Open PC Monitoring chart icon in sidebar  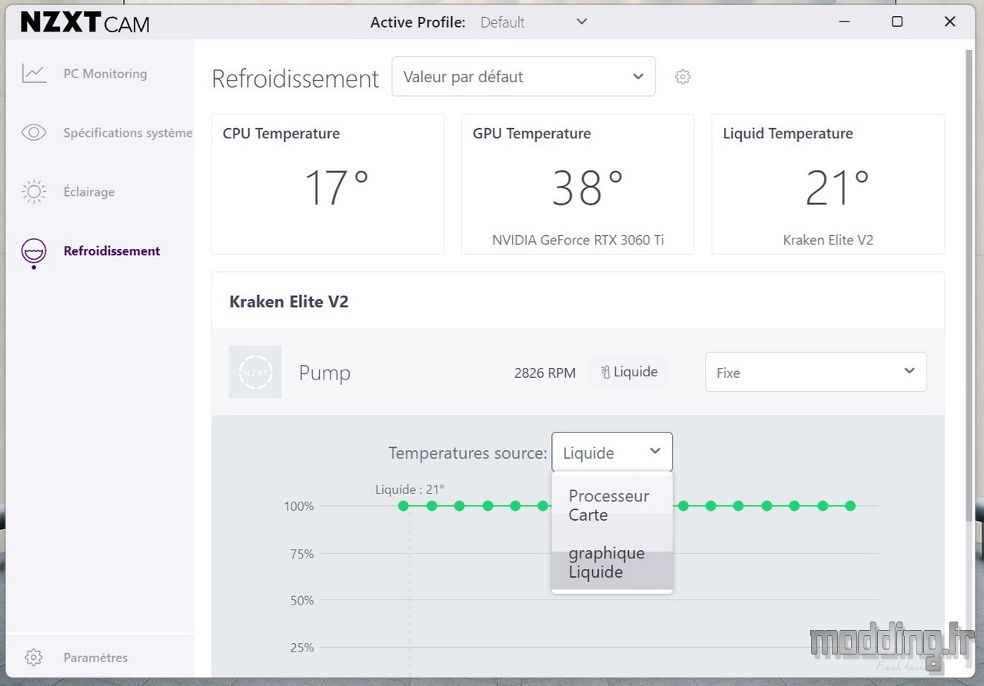point(34,74)
